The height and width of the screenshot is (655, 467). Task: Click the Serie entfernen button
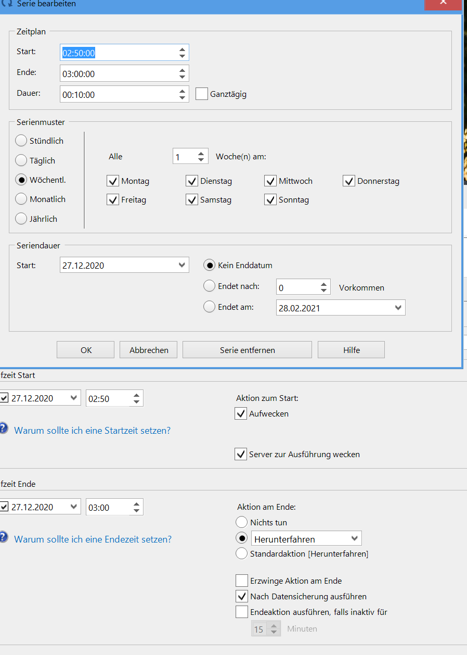click(247, 349)
